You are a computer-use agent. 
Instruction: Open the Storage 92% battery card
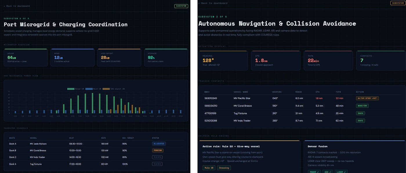coord(166,57)
